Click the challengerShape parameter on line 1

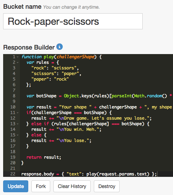click(75, 57)
